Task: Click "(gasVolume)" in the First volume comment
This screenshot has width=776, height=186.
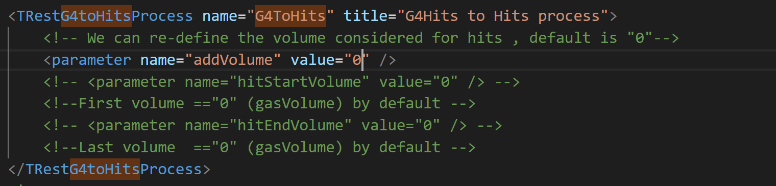Action: pyautogui.click(x=295, y=104)
